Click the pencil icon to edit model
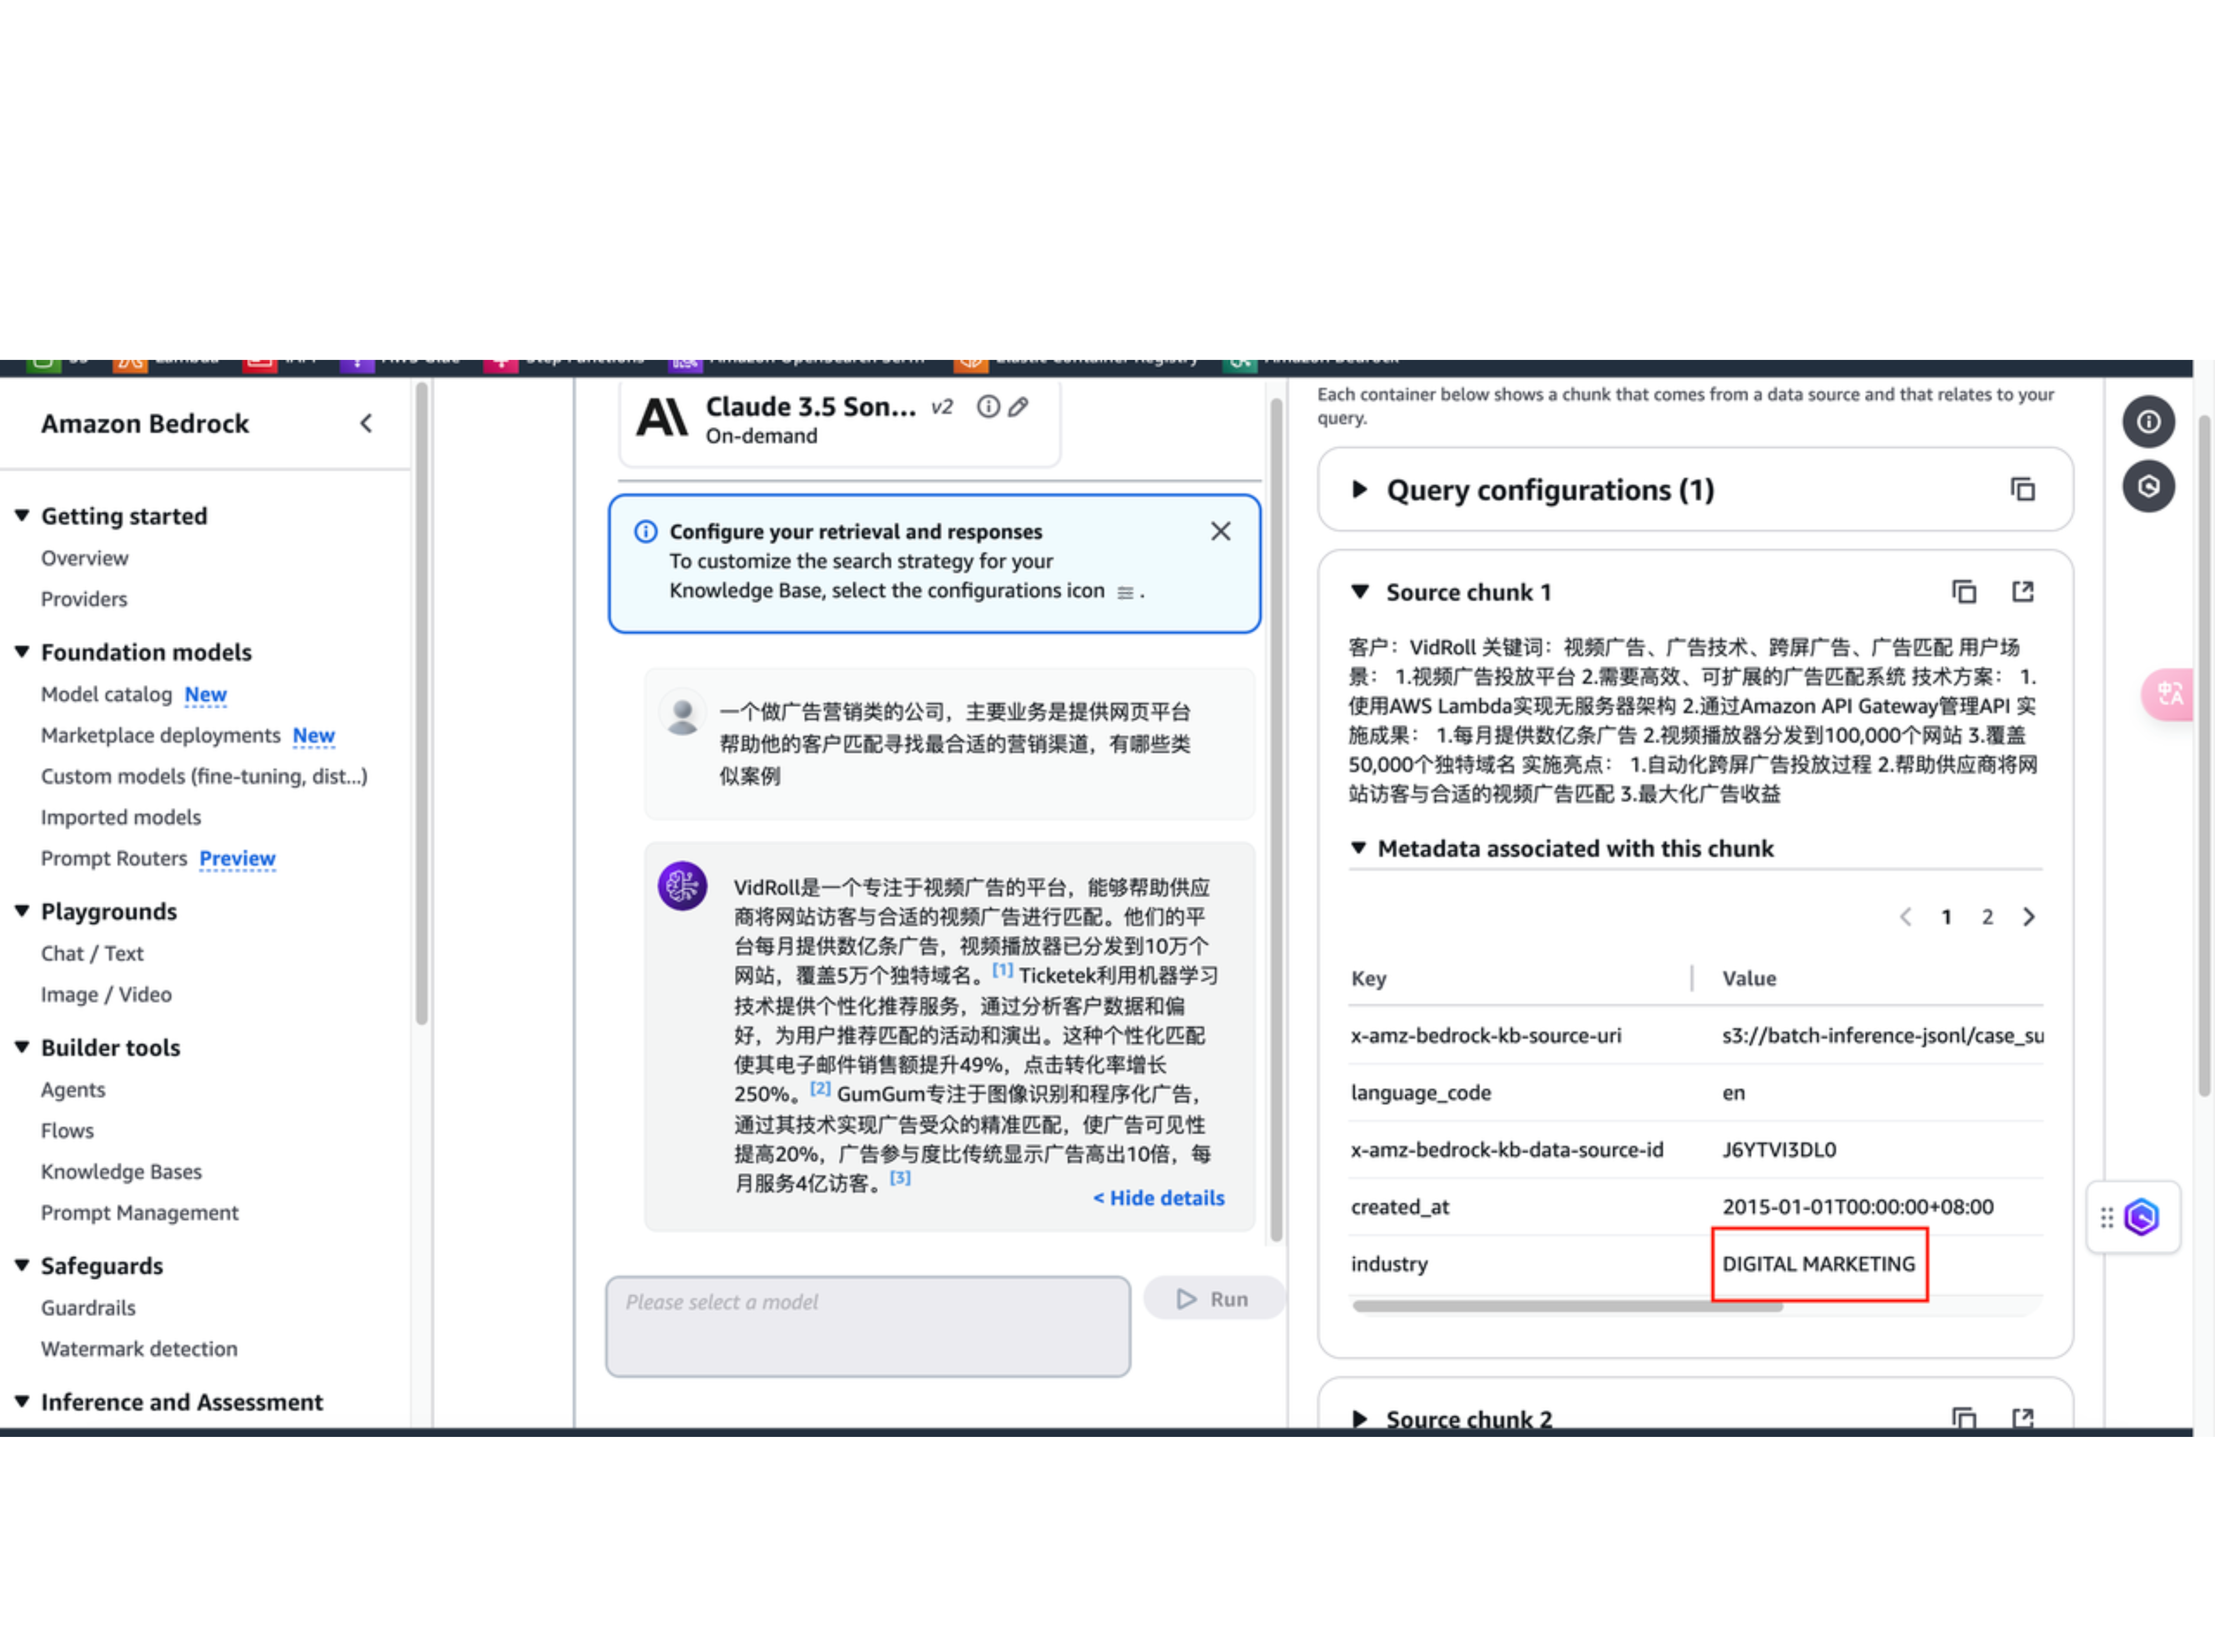2215x1652 pixels. (x=1018, y=407)
